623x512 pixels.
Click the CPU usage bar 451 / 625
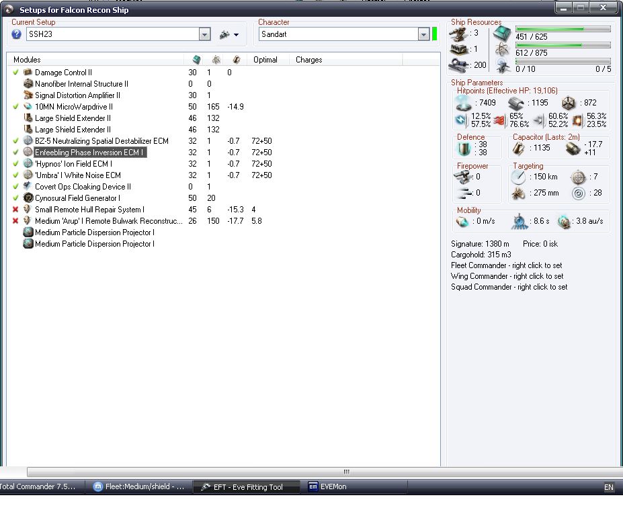563,29
